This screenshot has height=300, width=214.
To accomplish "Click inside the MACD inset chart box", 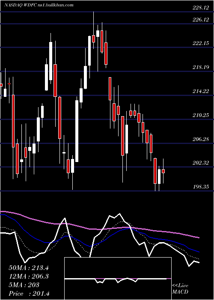I will click(x=118, y=279).
